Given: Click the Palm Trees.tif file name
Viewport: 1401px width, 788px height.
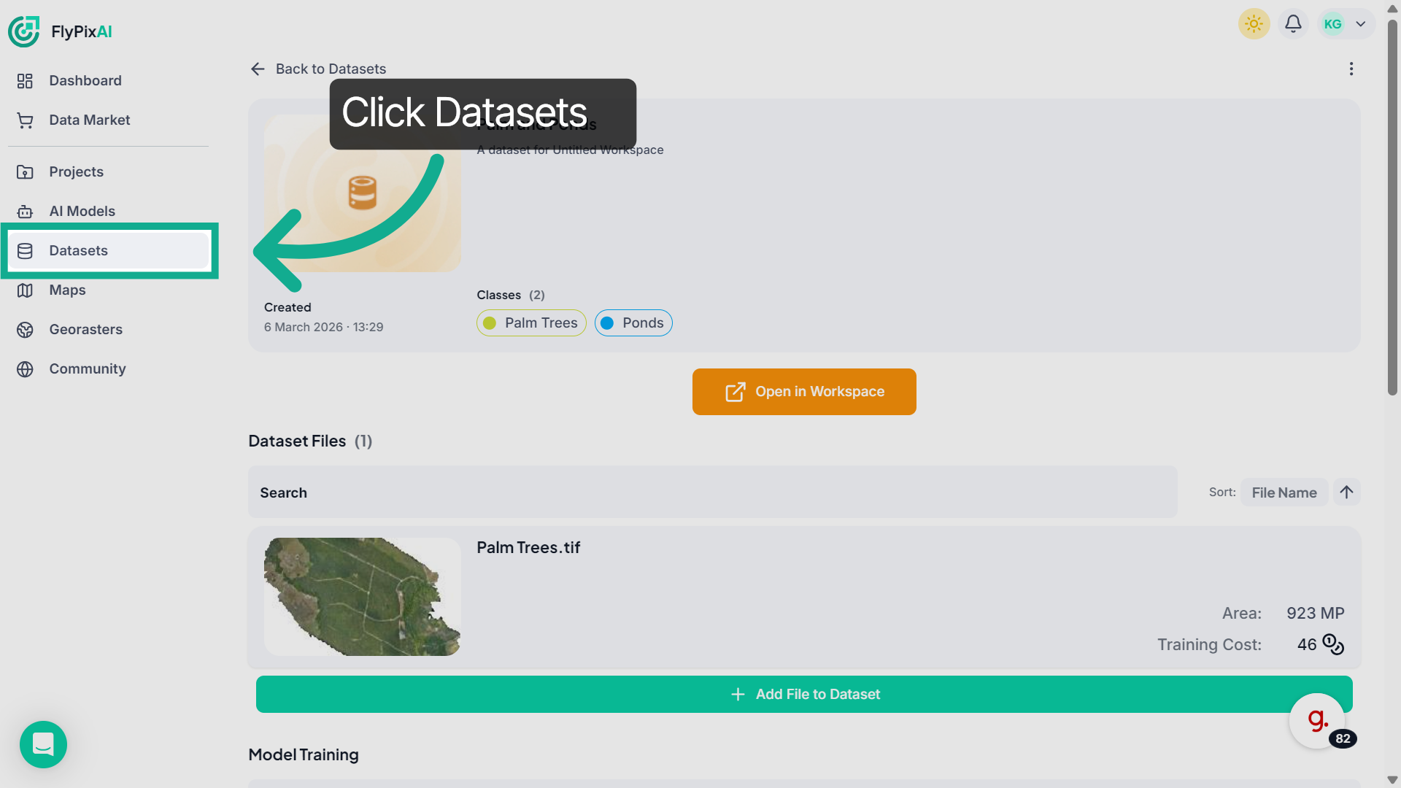Looking at the screenshot, I should tap(528, 547).
